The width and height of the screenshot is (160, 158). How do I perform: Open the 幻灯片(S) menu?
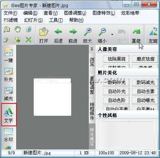click(x=33, y=20)
